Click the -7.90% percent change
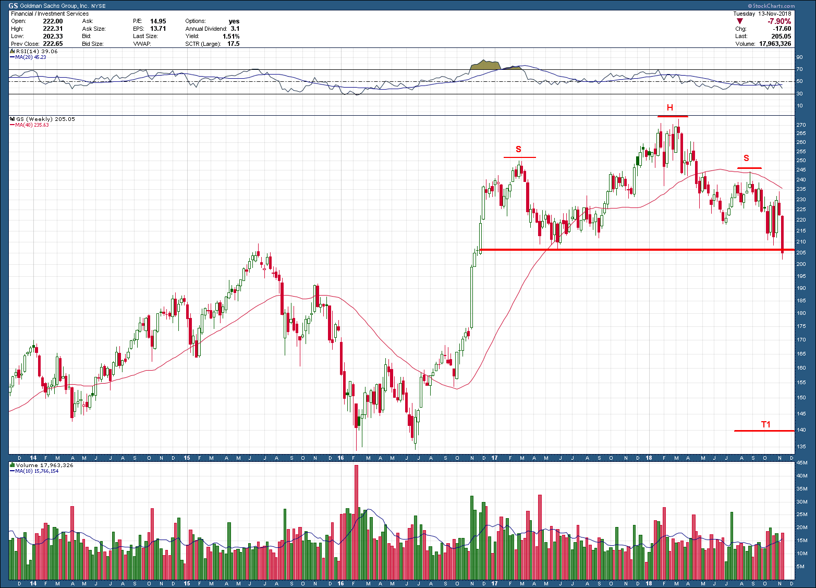The image size is (816, 588). pos(779,21)
